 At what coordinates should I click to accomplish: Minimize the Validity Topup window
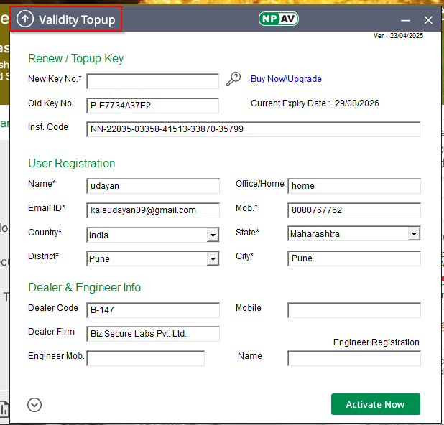[x=406, y=20]
